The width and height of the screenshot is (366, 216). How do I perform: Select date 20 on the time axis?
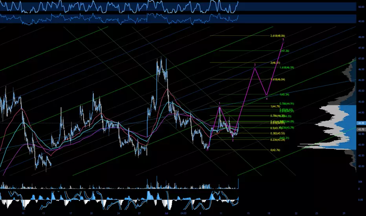[91, 213]
